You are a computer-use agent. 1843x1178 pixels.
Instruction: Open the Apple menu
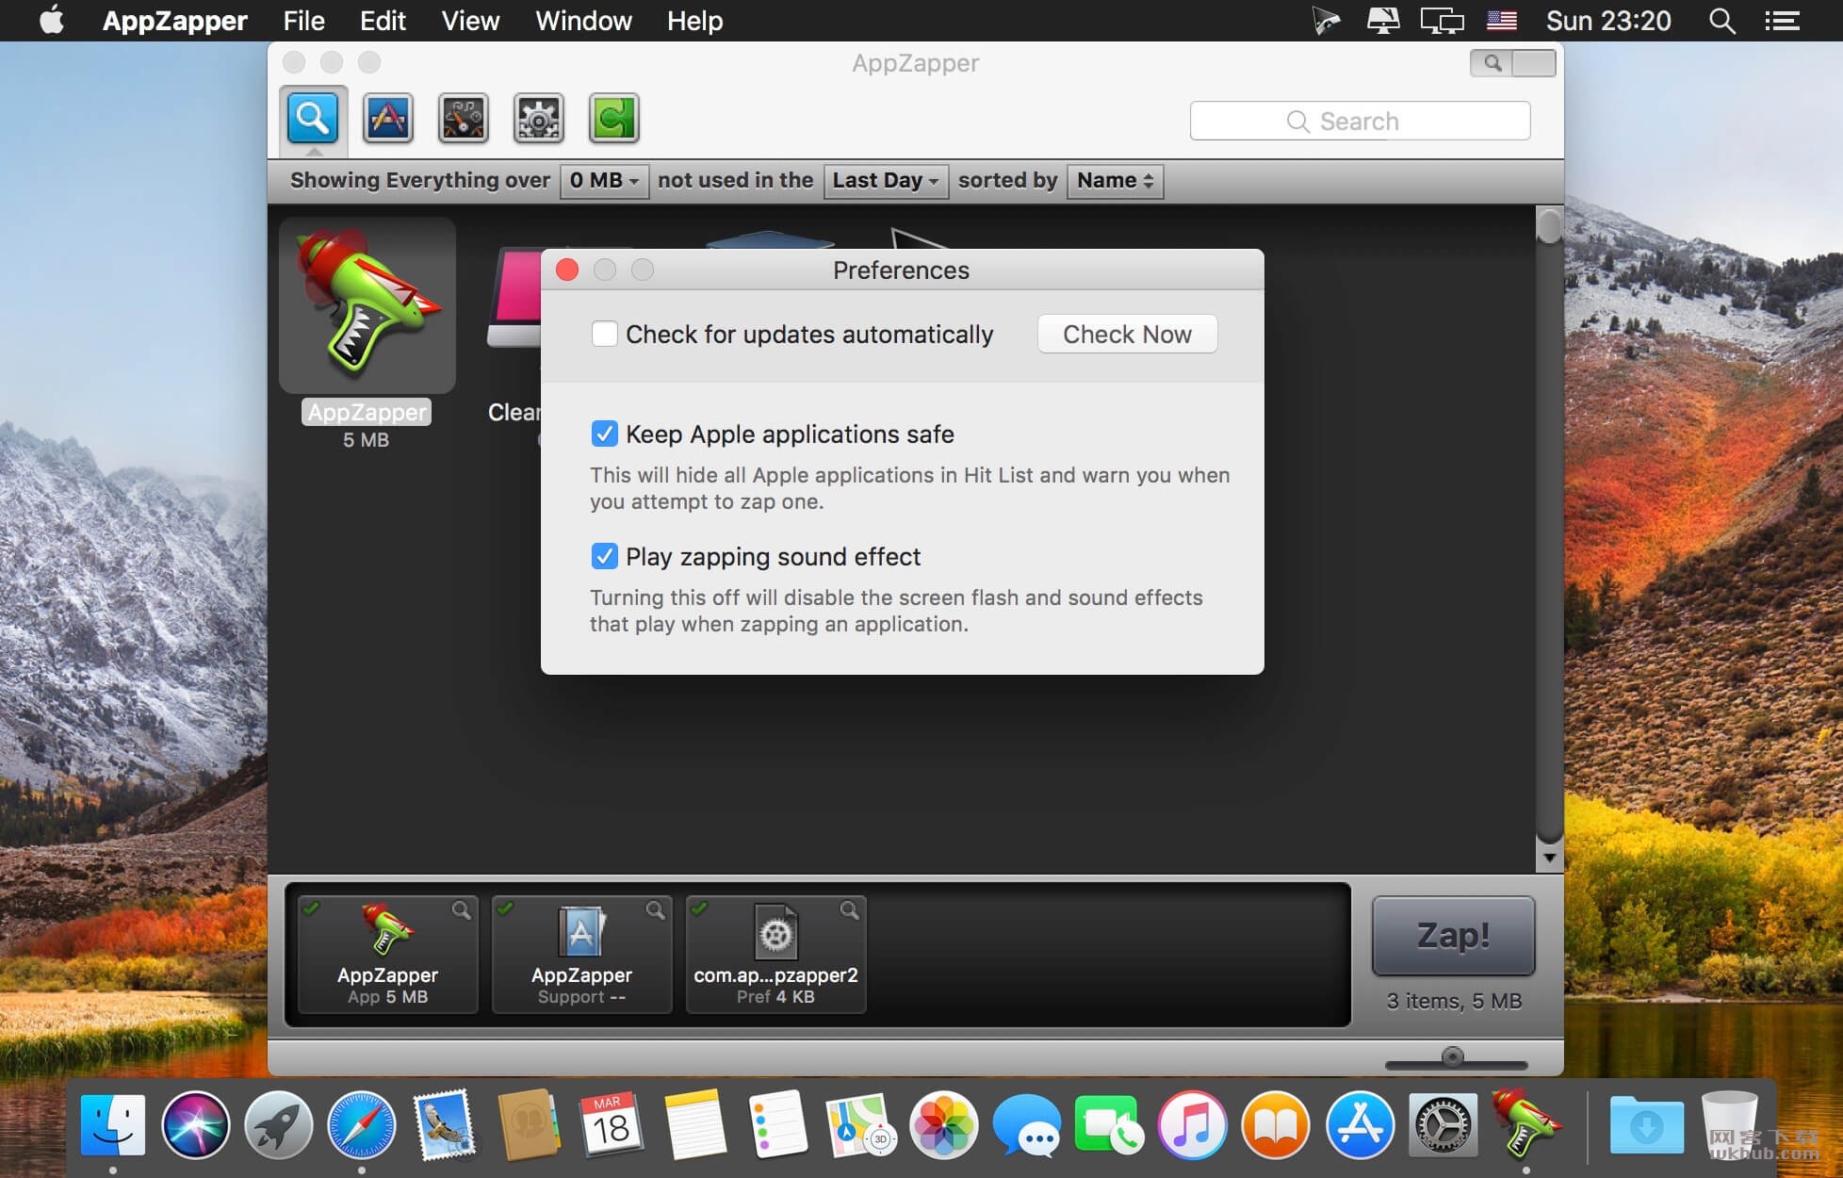(53, 20)
